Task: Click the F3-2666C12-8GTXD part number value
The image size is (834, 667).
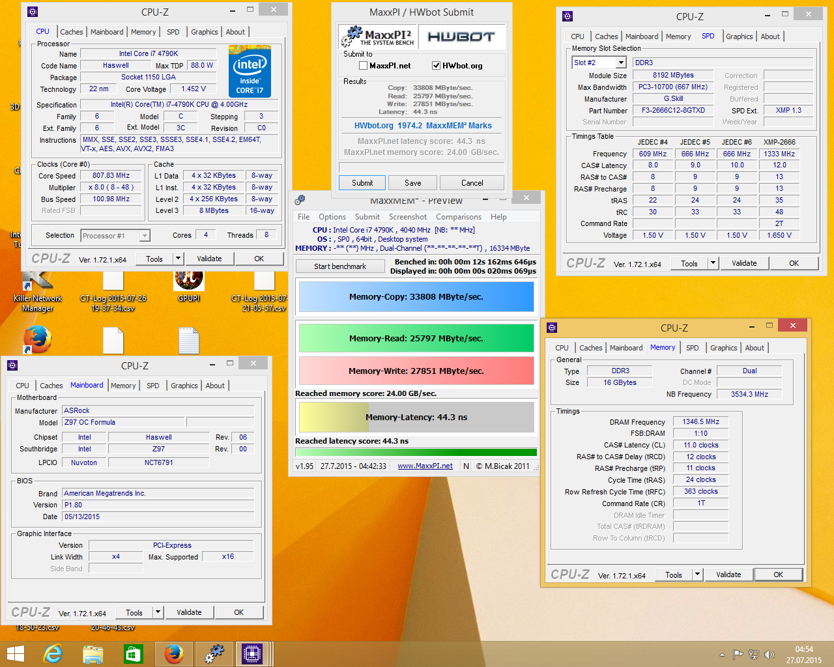Action: [x=673, y=111]
